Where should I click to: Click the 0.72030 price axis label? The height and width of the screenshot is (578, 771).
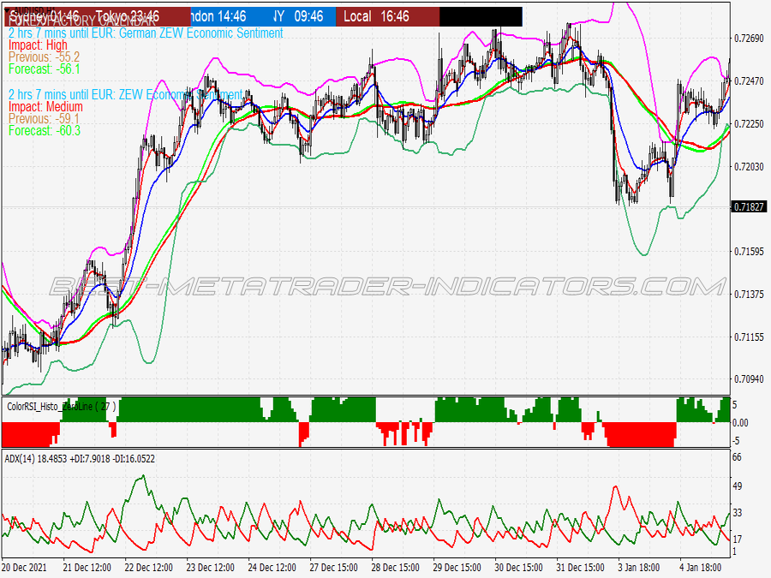(749, 167)
